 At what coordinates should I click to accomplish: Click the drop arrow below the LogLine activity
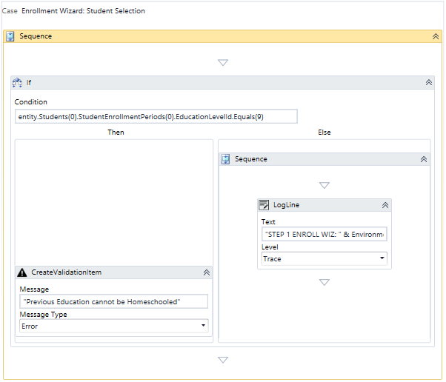324,282
